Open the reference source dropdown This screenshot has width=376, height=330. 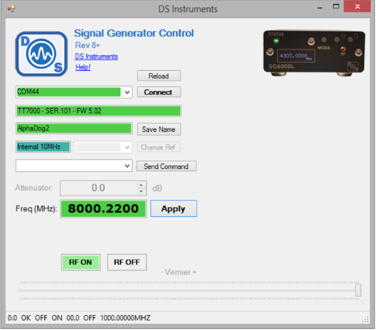[127, 147]
